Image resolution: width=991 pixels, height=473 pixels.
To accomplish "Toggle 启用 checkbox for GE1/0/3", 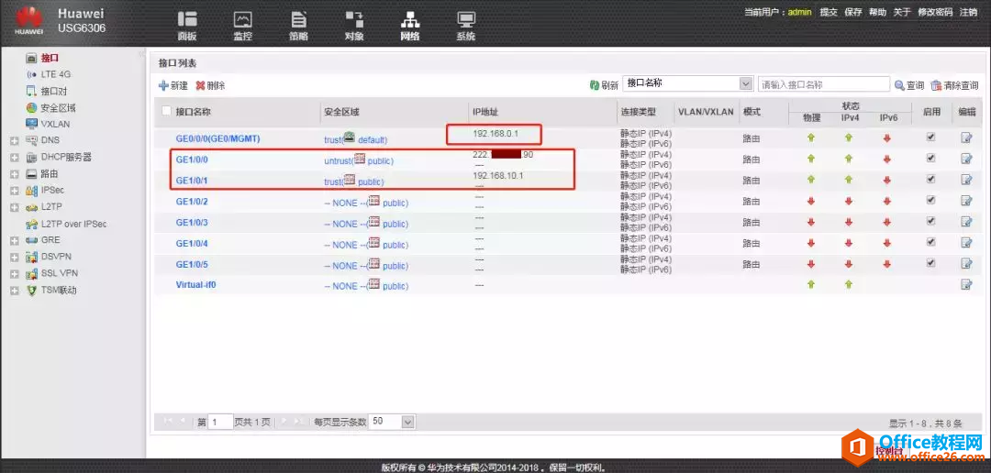I will tap(931, 220).
